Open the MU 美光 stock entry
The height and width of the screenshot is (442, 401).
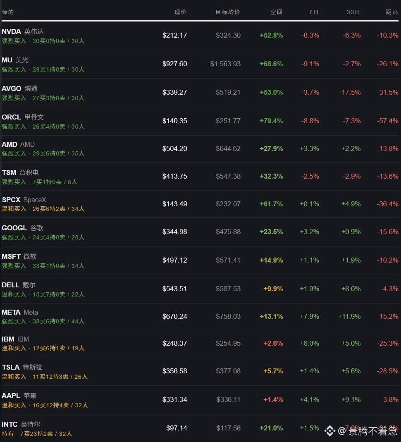pos(200,64)
